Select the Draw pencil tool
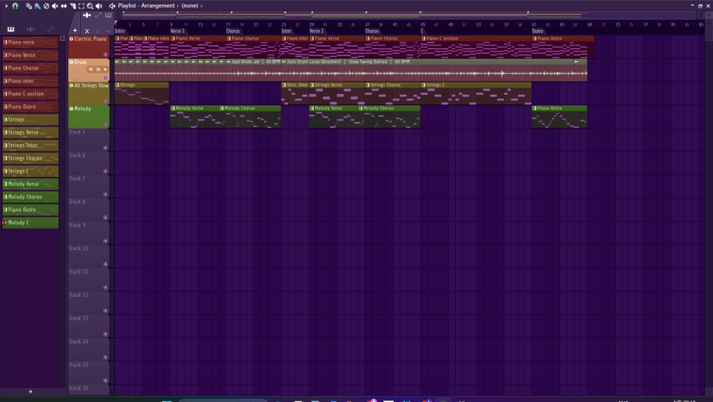The width and height of the screenshot is (713, 402). point(29,6)
